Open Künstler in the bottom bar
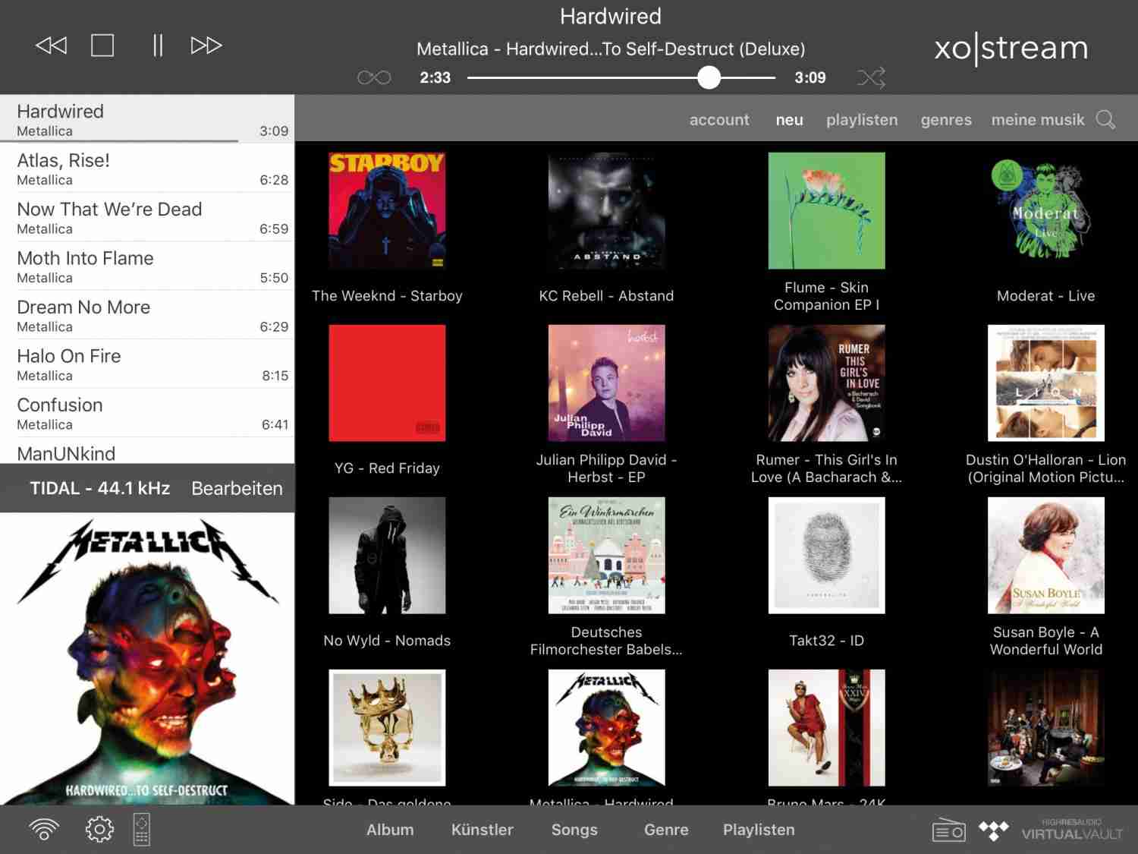This screenshot has height=854, width=1138. coord(483,830)
